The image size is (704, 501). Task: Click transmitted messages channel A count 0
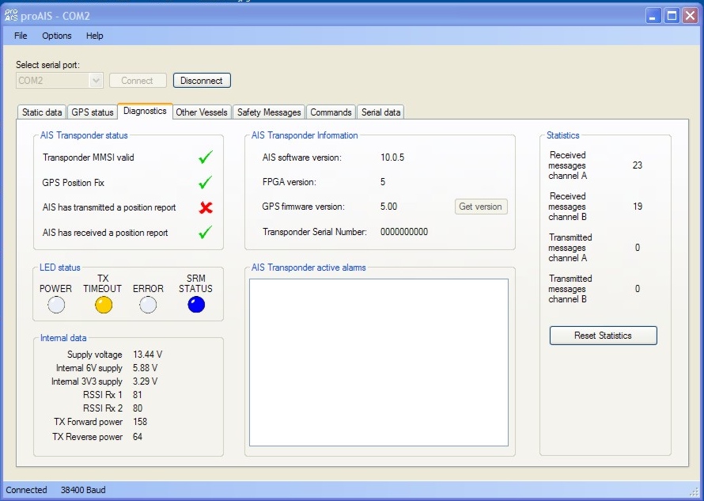coord(638,248)
